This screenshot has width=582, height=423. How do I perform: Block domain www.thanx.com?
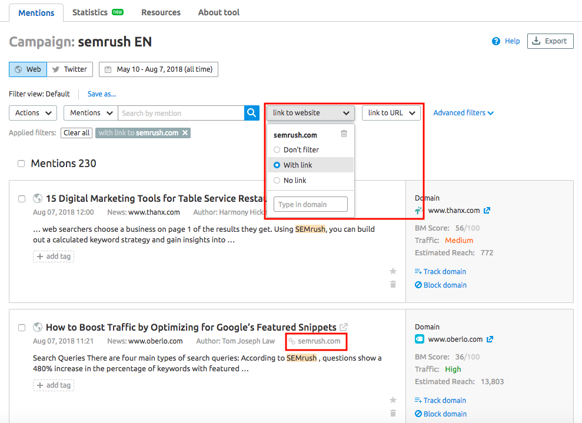coord(441,285)
